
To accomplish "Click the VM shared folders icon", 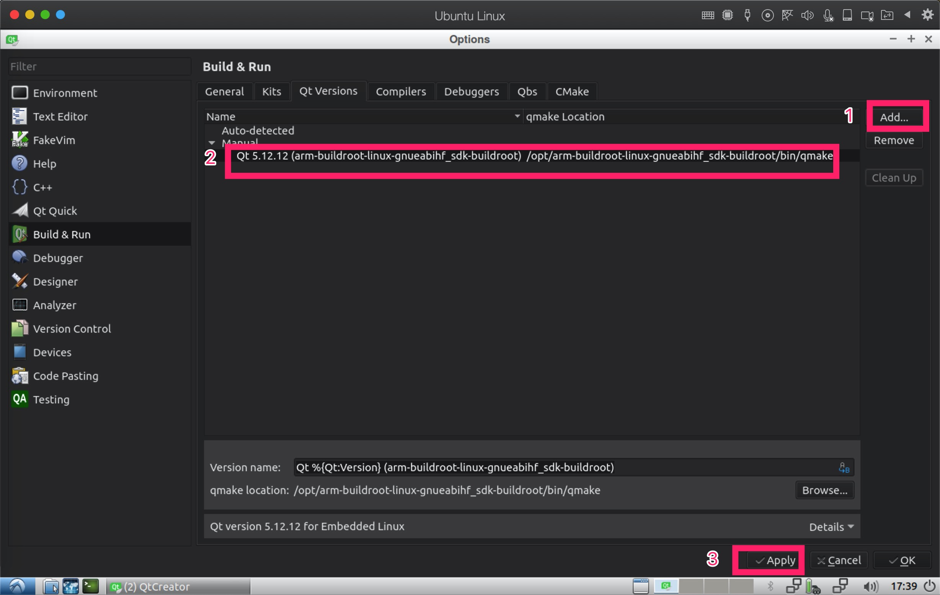I will [887, 15].
